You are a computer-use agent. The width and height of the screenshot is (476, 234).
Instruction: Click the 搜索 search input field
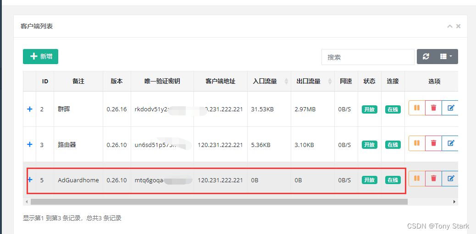[x=368, y=57]
